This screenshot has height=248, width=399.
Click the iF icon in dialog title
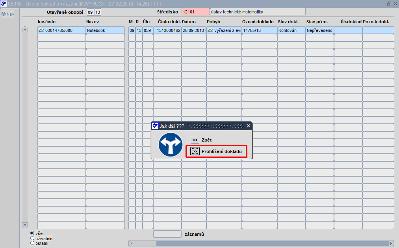pos(155,126)
